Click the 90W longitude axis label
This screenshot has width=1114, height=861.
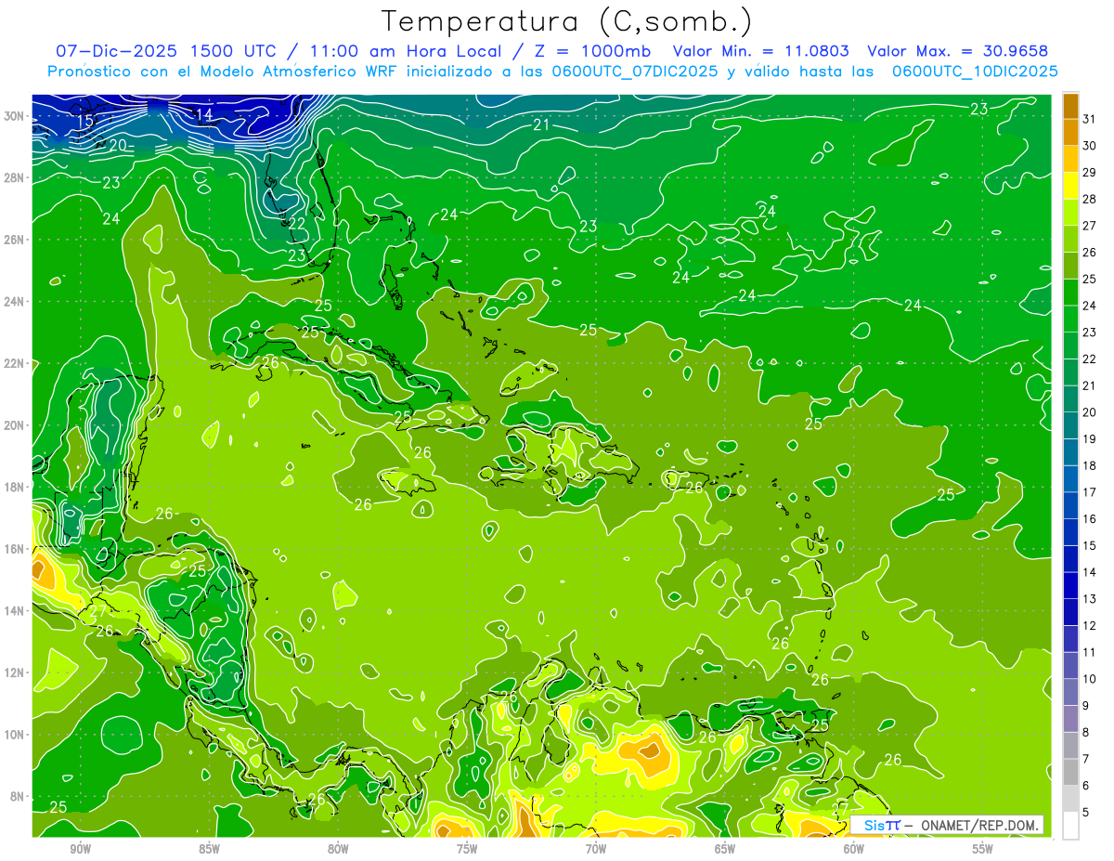80,849
